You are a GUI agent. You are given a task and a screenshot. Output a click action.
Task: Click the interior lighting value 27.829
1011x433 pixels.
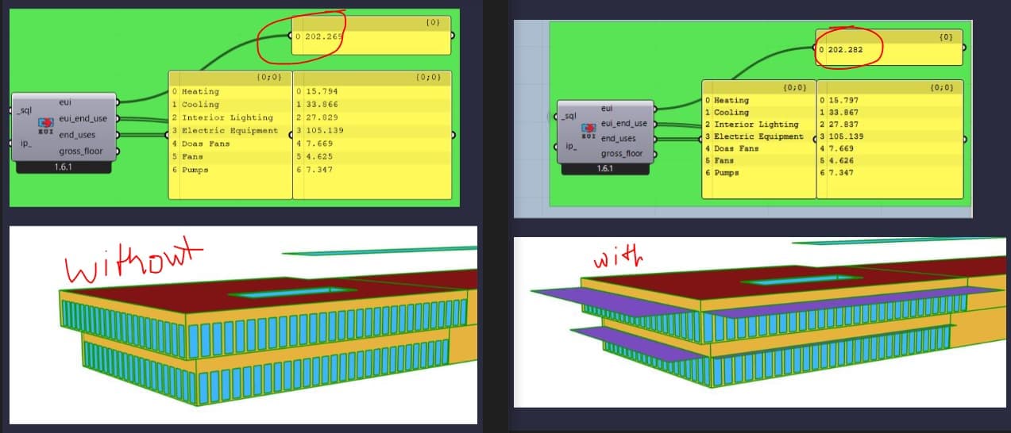318,117
